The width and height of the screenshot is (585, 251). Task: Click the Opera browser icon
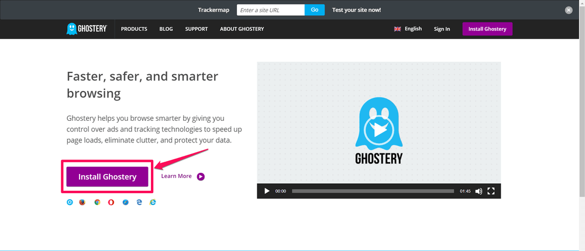111,202
